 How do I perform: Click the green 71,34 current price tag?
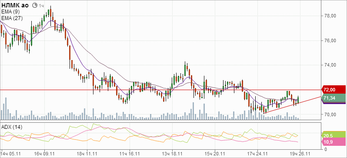click(x=334, y=98)
